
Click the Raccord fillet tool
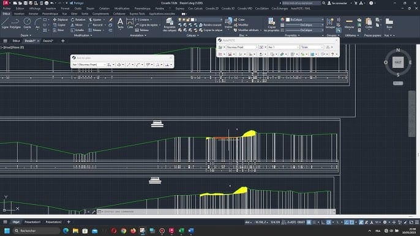96,25
